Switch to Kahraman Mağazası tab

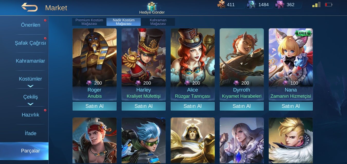click(158, 22)
